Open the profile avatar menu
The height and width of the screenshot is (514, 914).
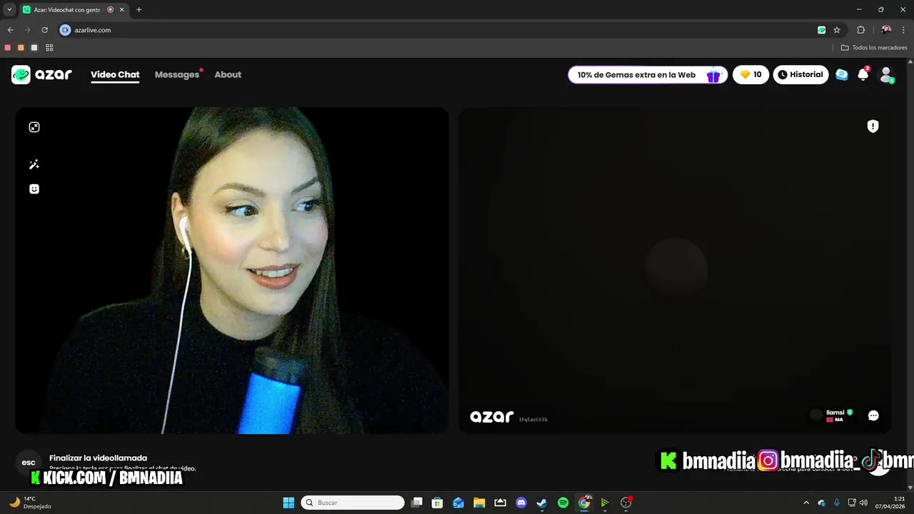coord(886,74)
